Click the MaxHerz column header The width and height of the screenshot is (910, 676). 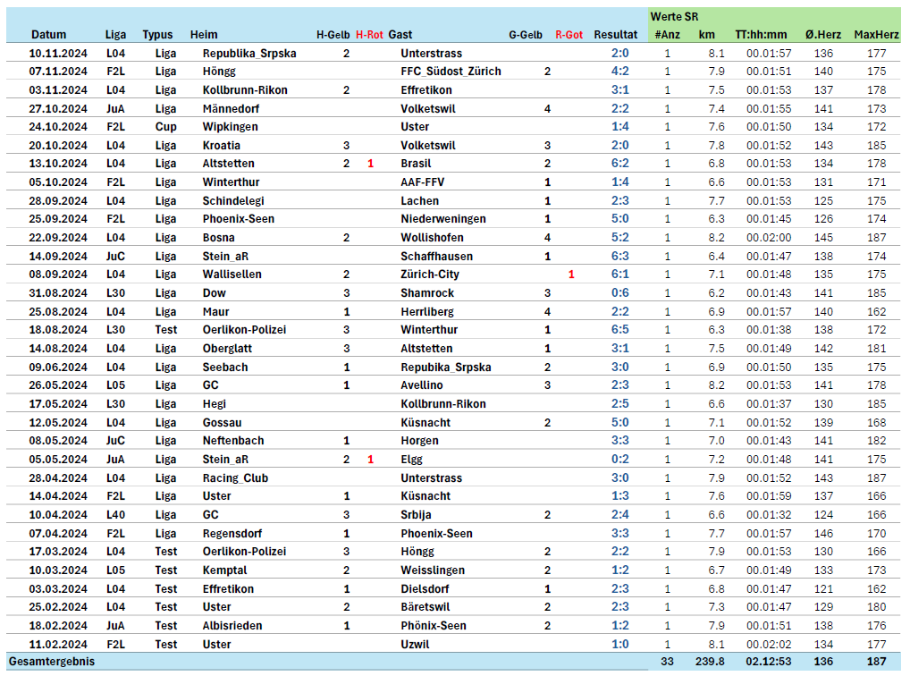pos(876,35)
